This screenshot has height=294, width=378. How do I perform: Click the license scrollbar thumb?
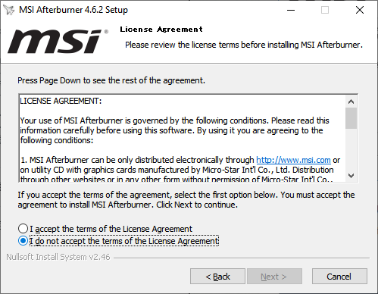coord(351,118)
